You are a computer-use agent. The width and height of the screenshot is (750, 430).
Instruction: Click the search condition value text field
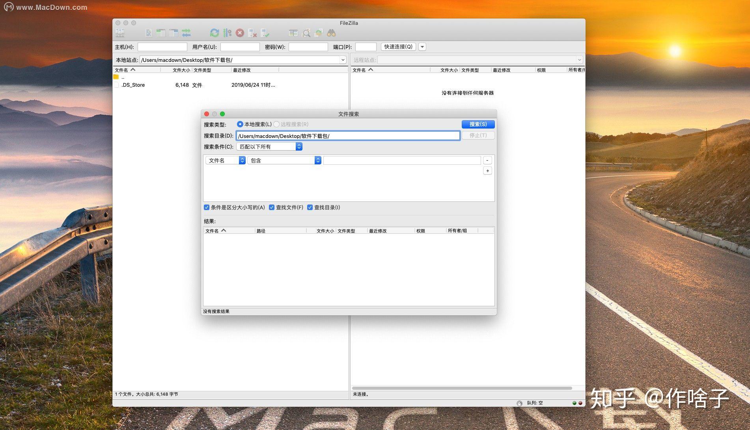coord(402,160)
